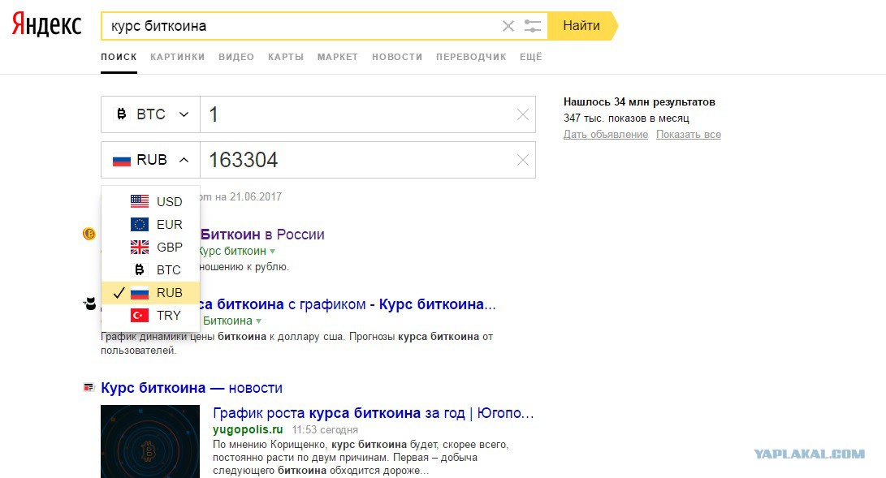Click the black cat favicon beside second result
The image size is (886, 478).
(90, 304)
